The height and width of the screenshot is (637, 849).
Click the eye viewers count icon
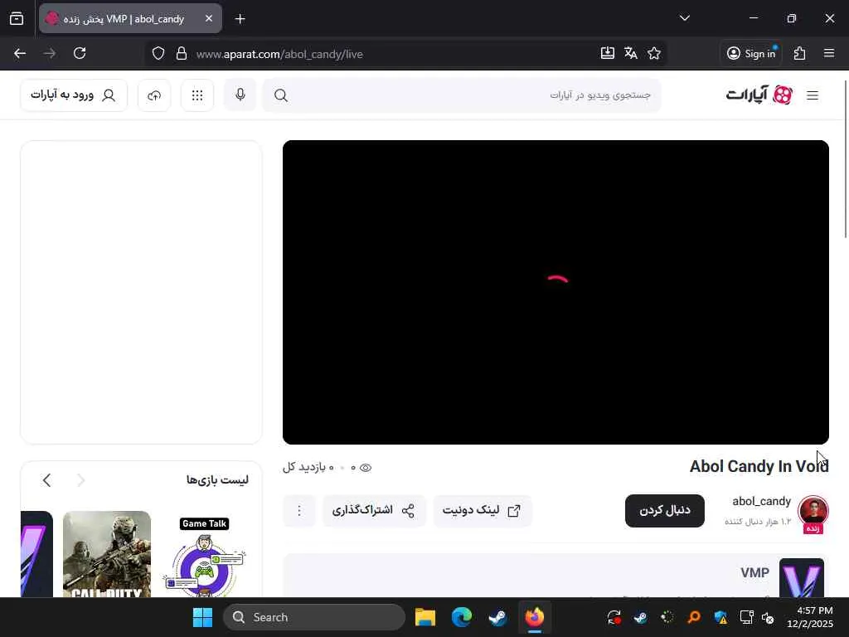(366, 468)
